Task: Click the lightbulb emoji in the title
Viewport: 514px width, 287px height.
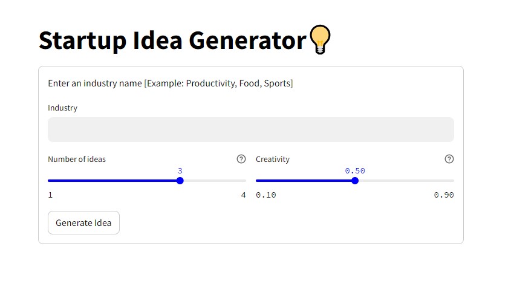Action: click(x=320, y=40)
